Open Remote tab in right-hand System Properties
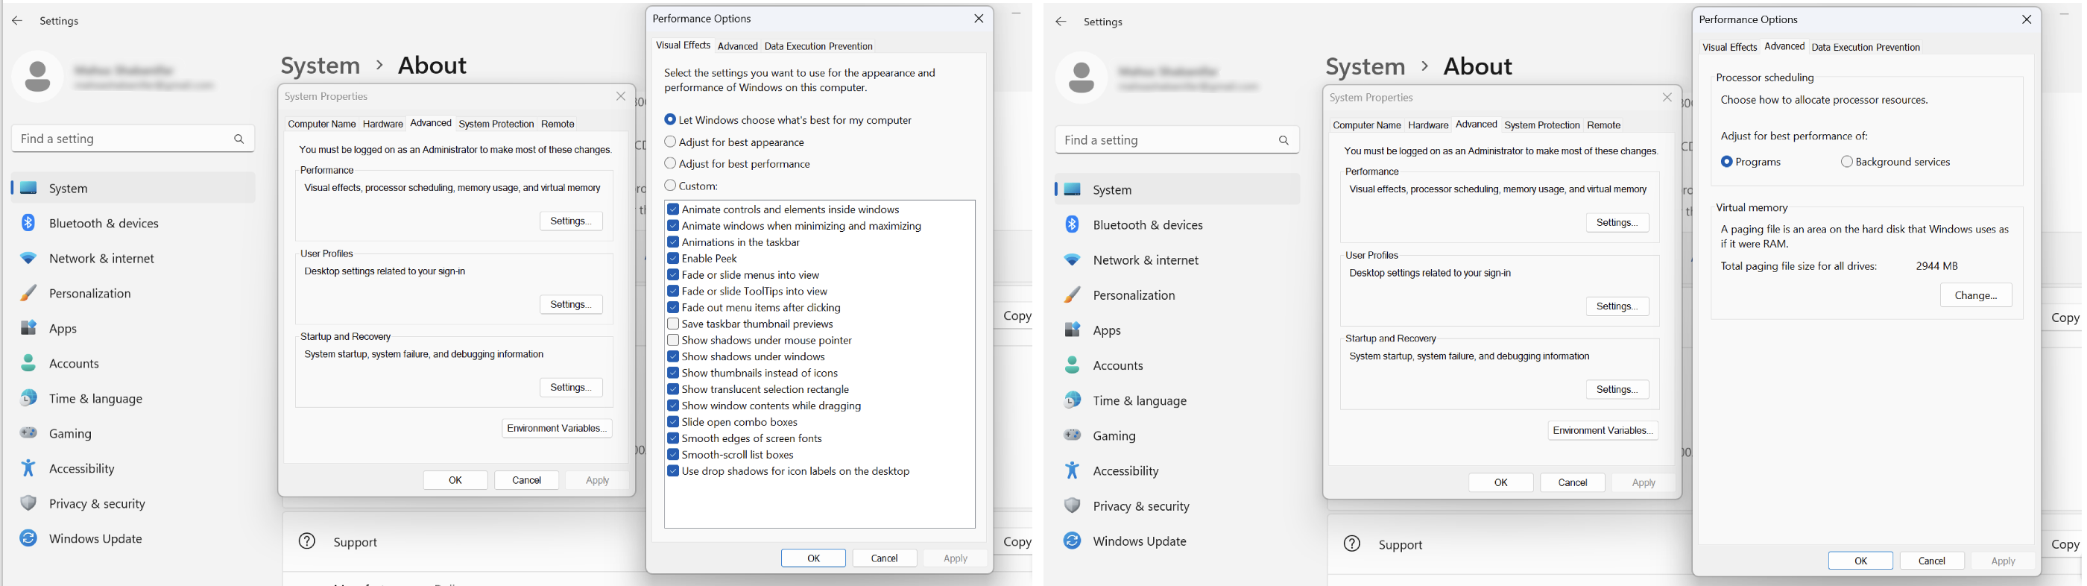Image resolution: width=2087 pixels, height=586 pixels. point(1603,125)
